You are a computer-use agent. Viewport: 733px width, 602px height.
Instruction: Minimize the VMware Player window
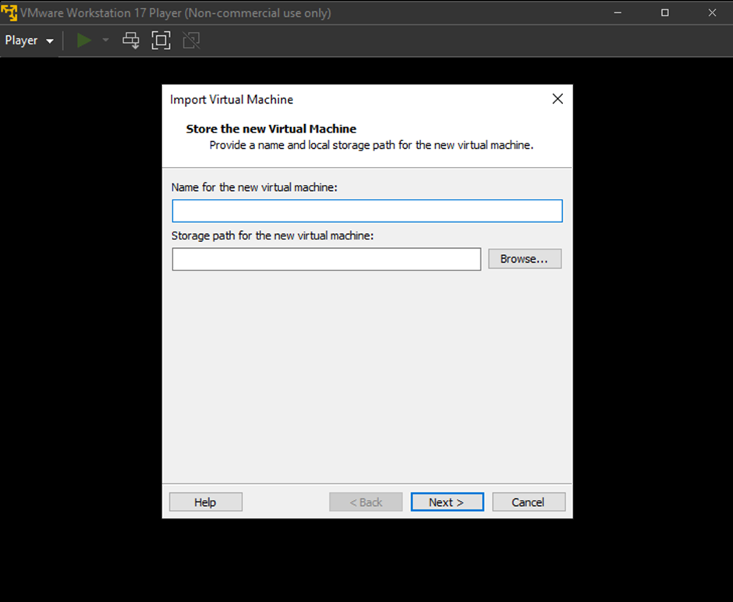point(618,12)
